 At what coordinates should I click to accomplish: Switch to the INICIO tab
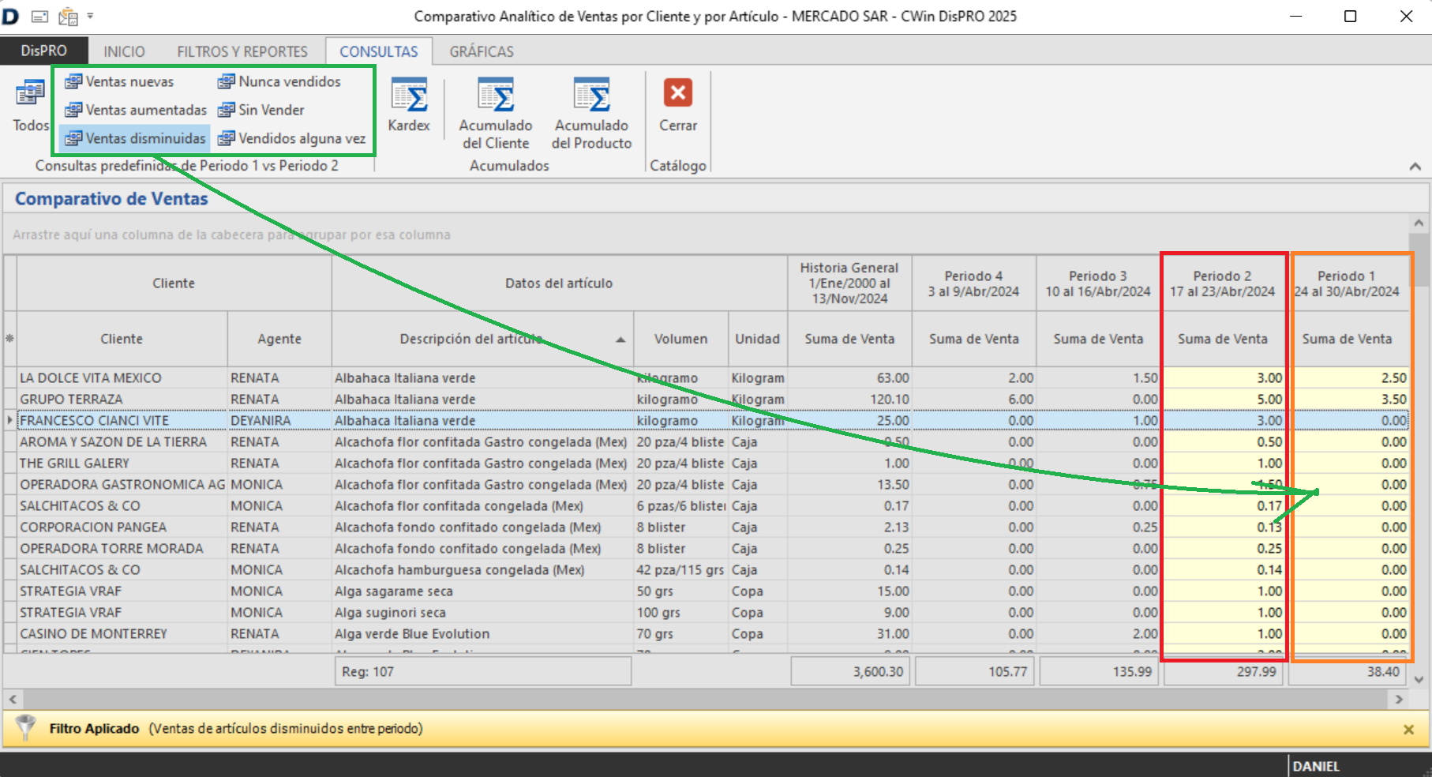[124, 51]
